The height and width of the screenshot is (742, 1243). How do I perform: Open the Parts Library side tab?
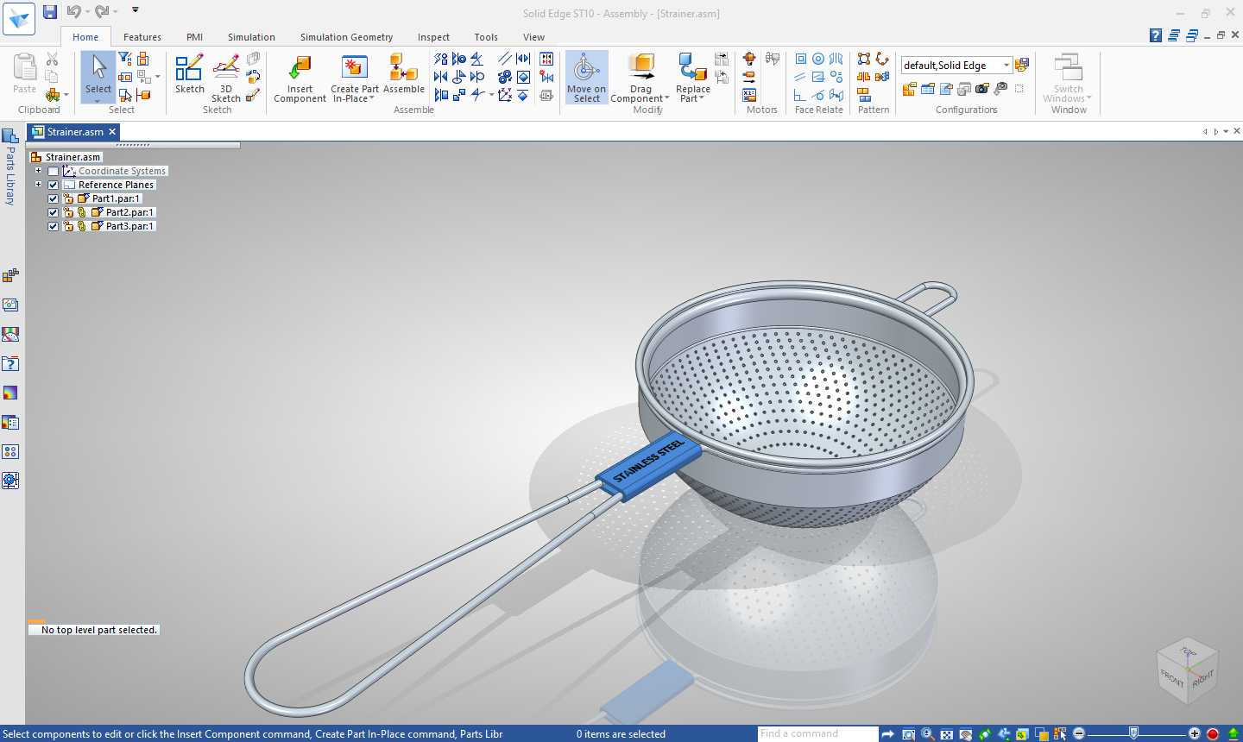click(x=10, y=167)
